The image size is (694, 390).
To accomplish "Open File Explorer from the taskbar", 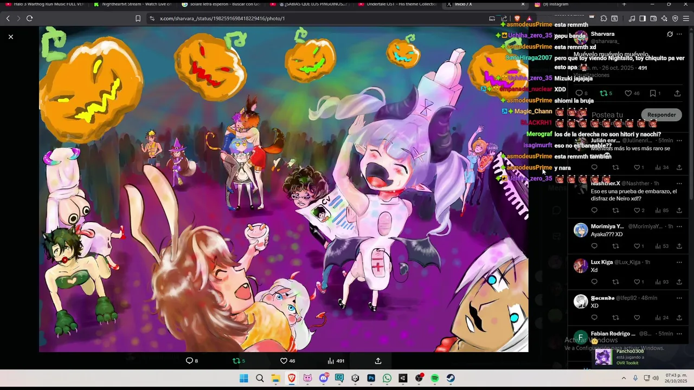I will 275,378.
